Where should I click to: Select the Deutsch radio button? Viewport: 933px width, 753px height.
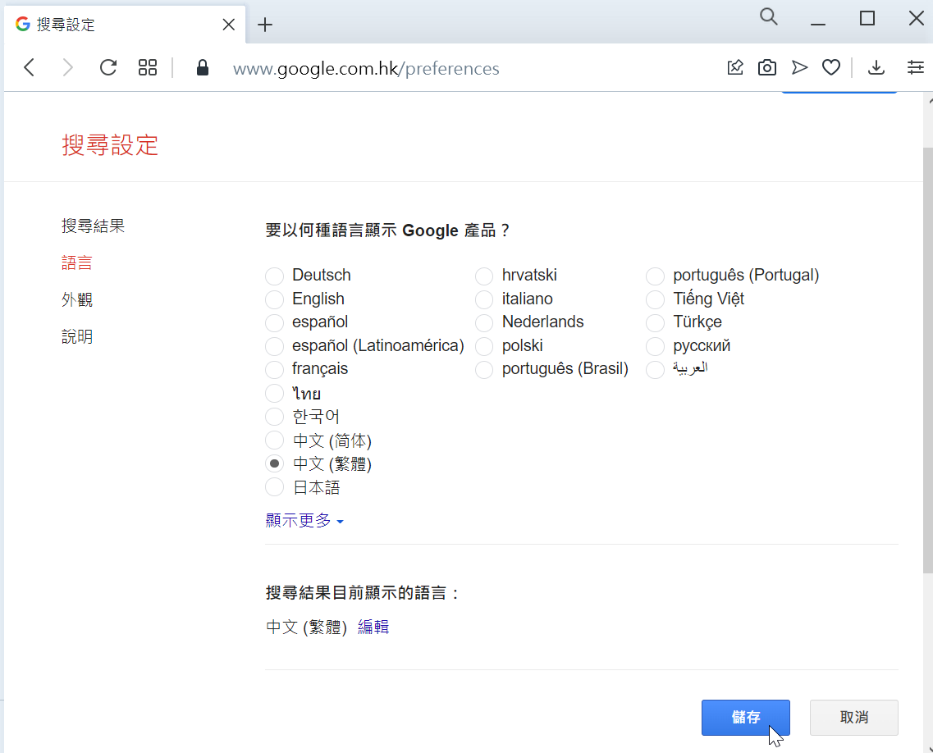pos(274,276)
